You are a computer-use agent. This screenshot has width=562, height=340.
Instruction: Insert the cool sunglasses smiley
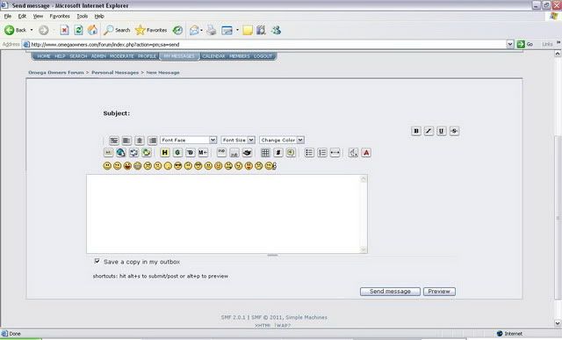(x=177, y=166)
